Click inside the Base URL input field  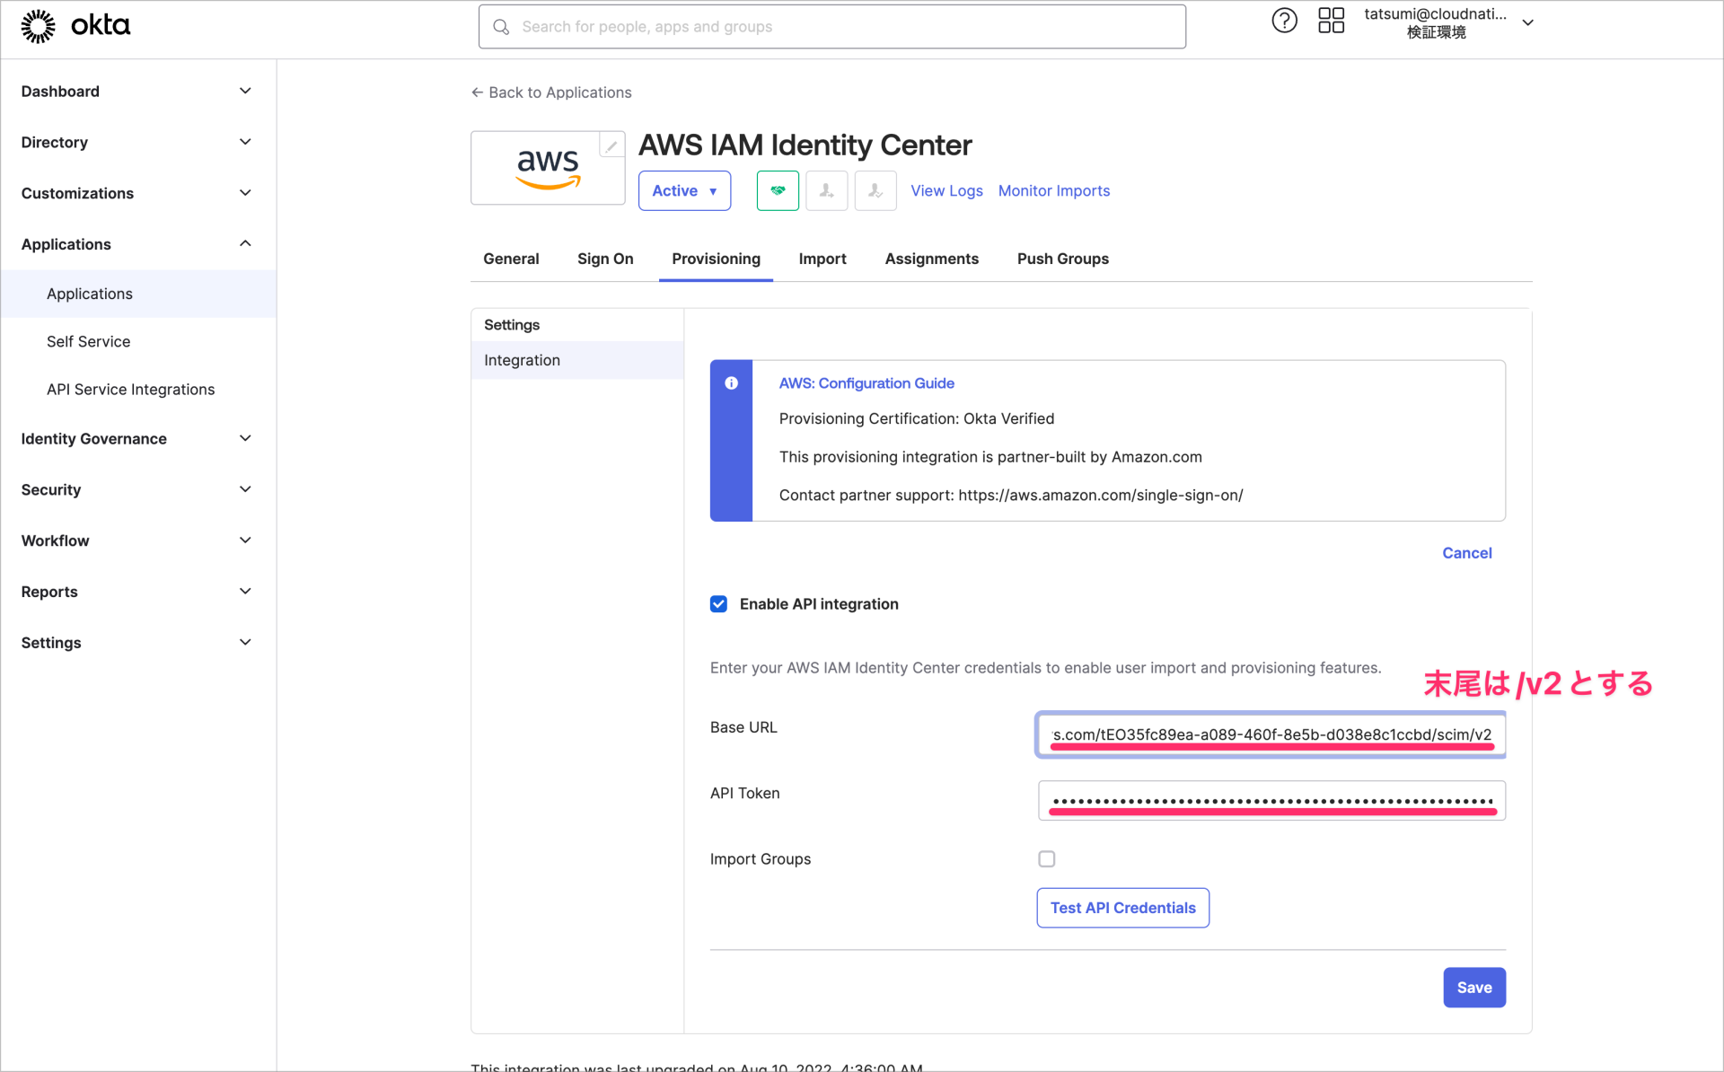[x=1269, y=734]
